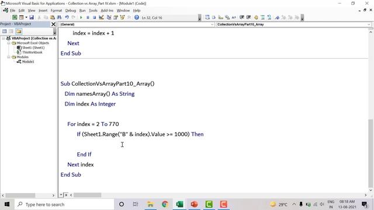This screenshot has height=210, width=374.
Task: Click the Indent icon
Action: click(241, 17)
